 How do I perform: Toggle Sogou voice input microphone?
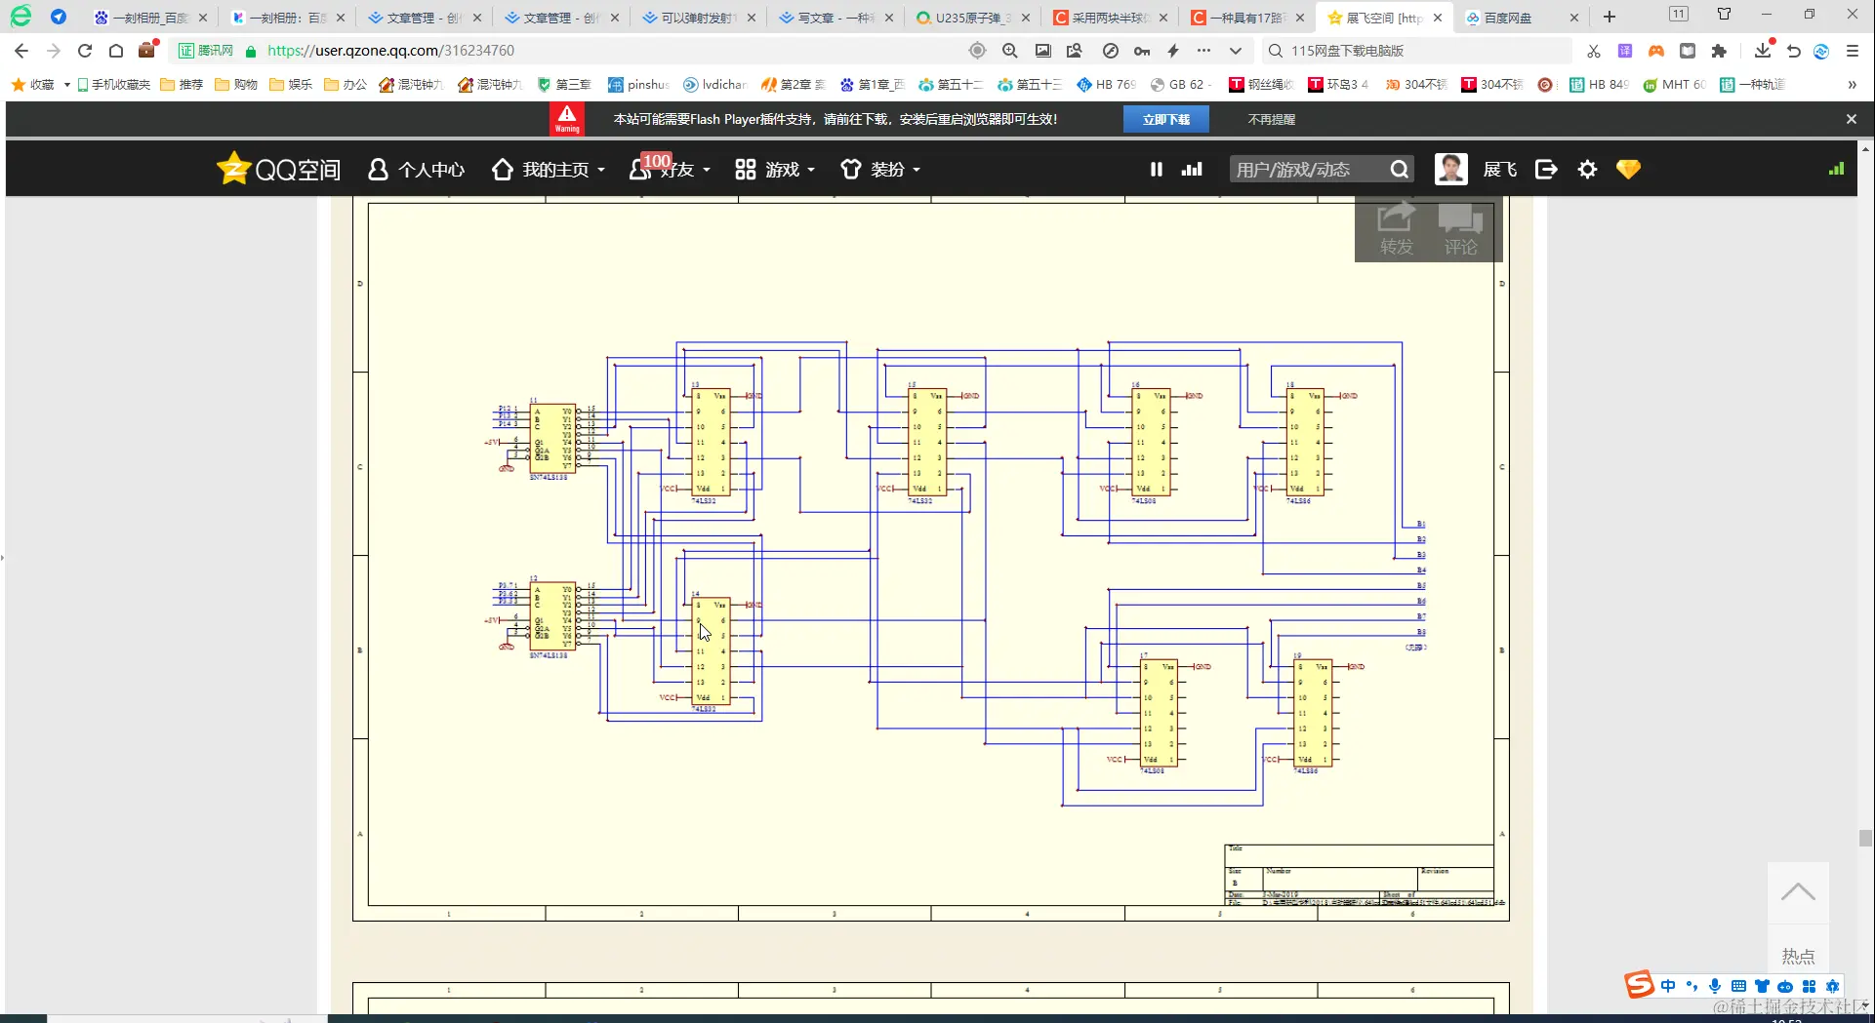click(1715, 986)
